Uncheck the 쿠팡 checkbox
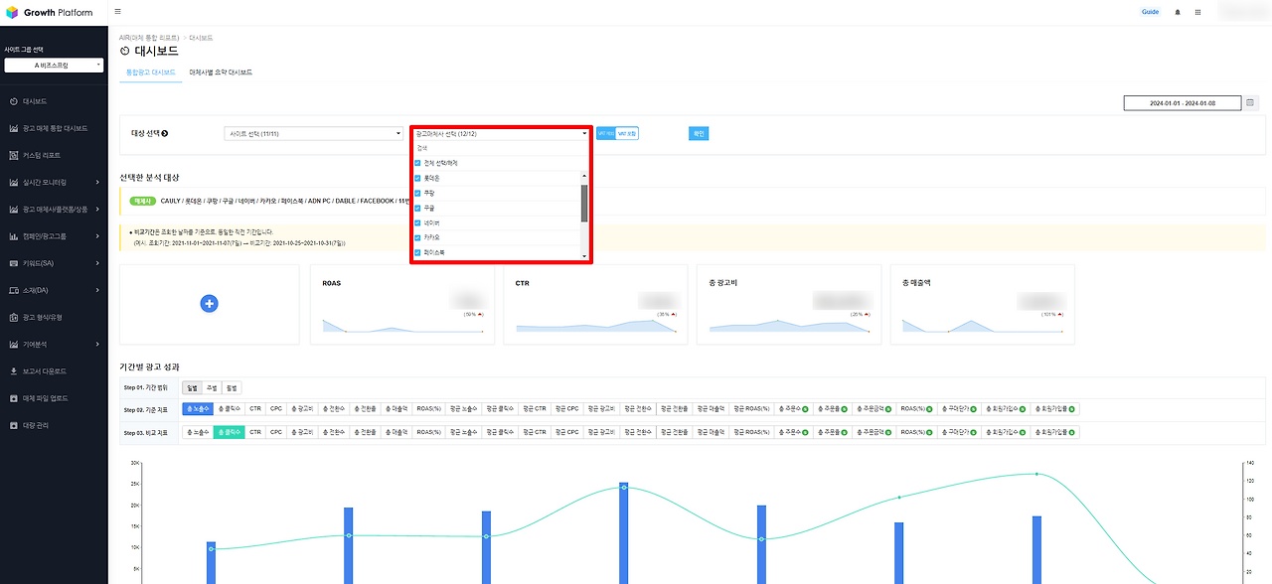1272x584 pixels. pos(418,193)
